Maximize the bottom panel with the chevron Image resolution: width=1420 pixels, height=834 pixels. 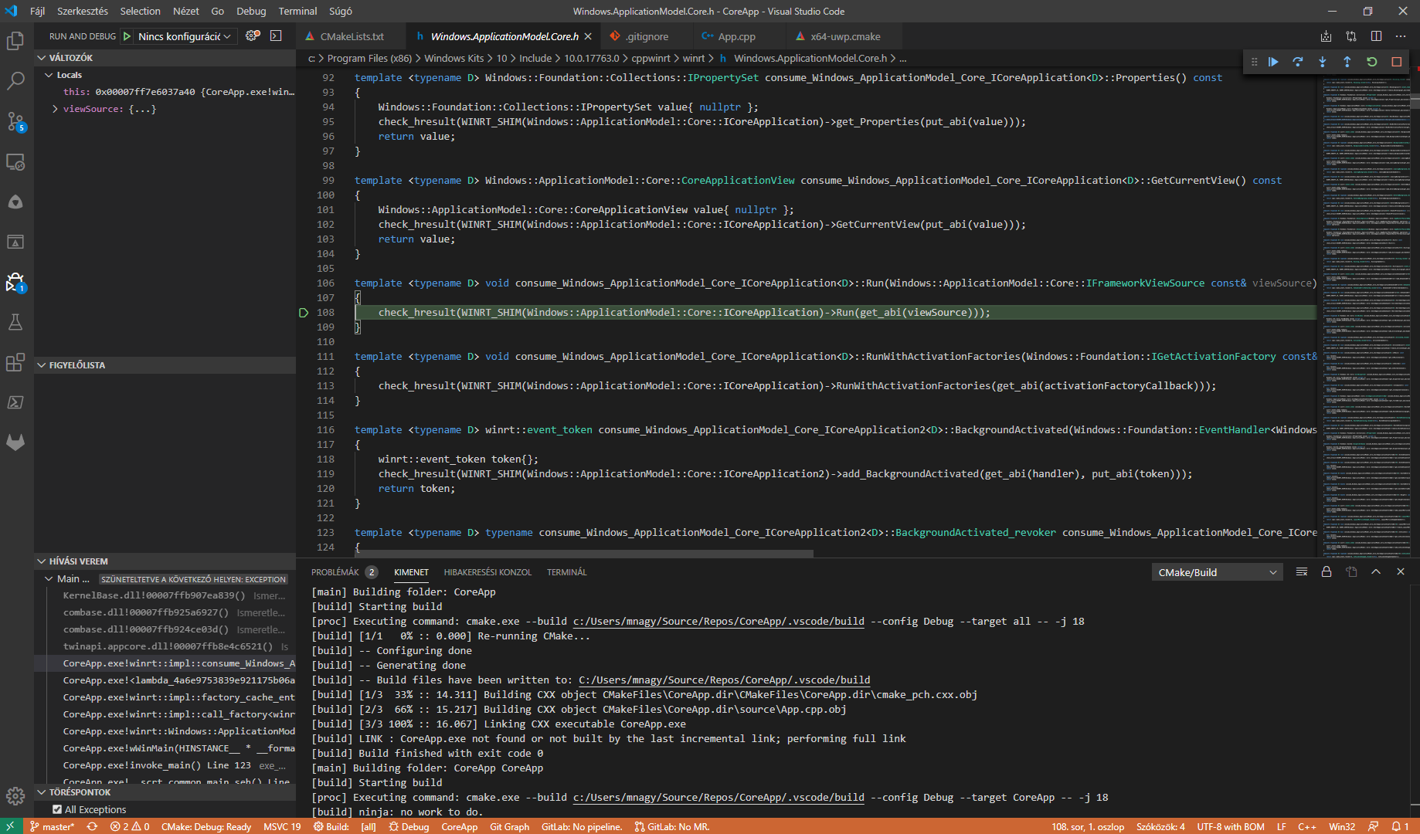[1376, 572]
